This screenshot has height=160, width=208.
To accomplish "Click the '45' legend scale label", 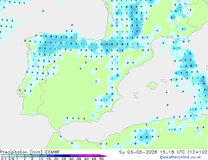I will click(x=94, y=159).
